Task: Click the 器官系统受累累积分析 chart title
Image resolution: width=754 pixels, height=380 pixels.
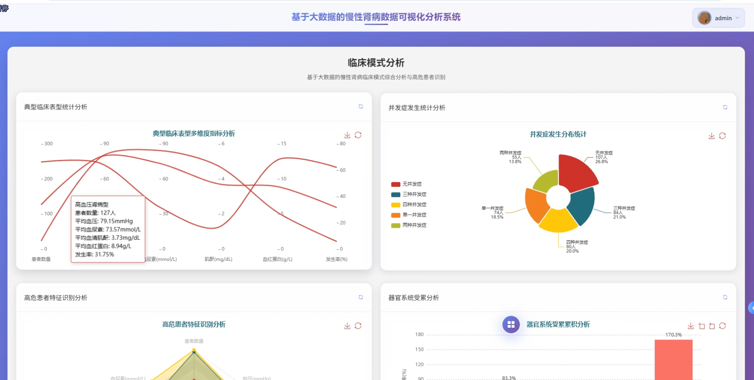Action: pyautogui.click(x=558, y=324)
